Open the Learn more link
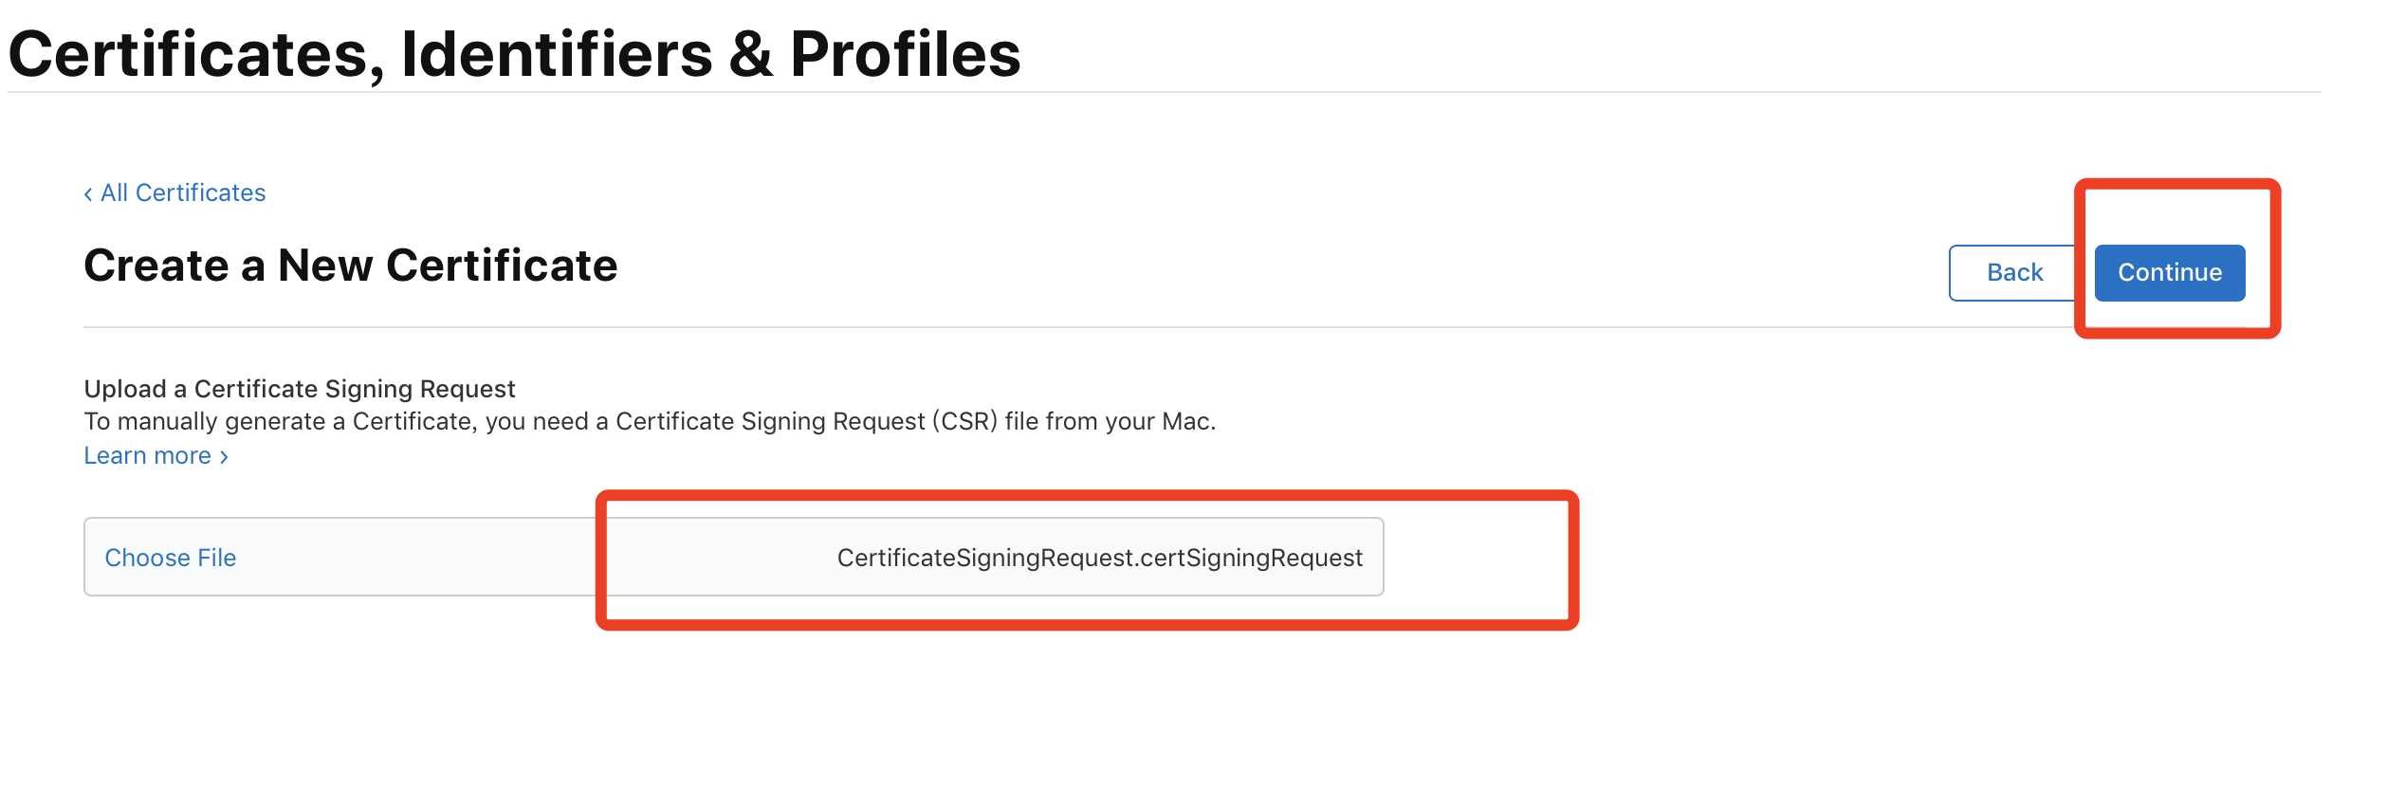The width and height of the screenshot is (2405, 789). 148,455
